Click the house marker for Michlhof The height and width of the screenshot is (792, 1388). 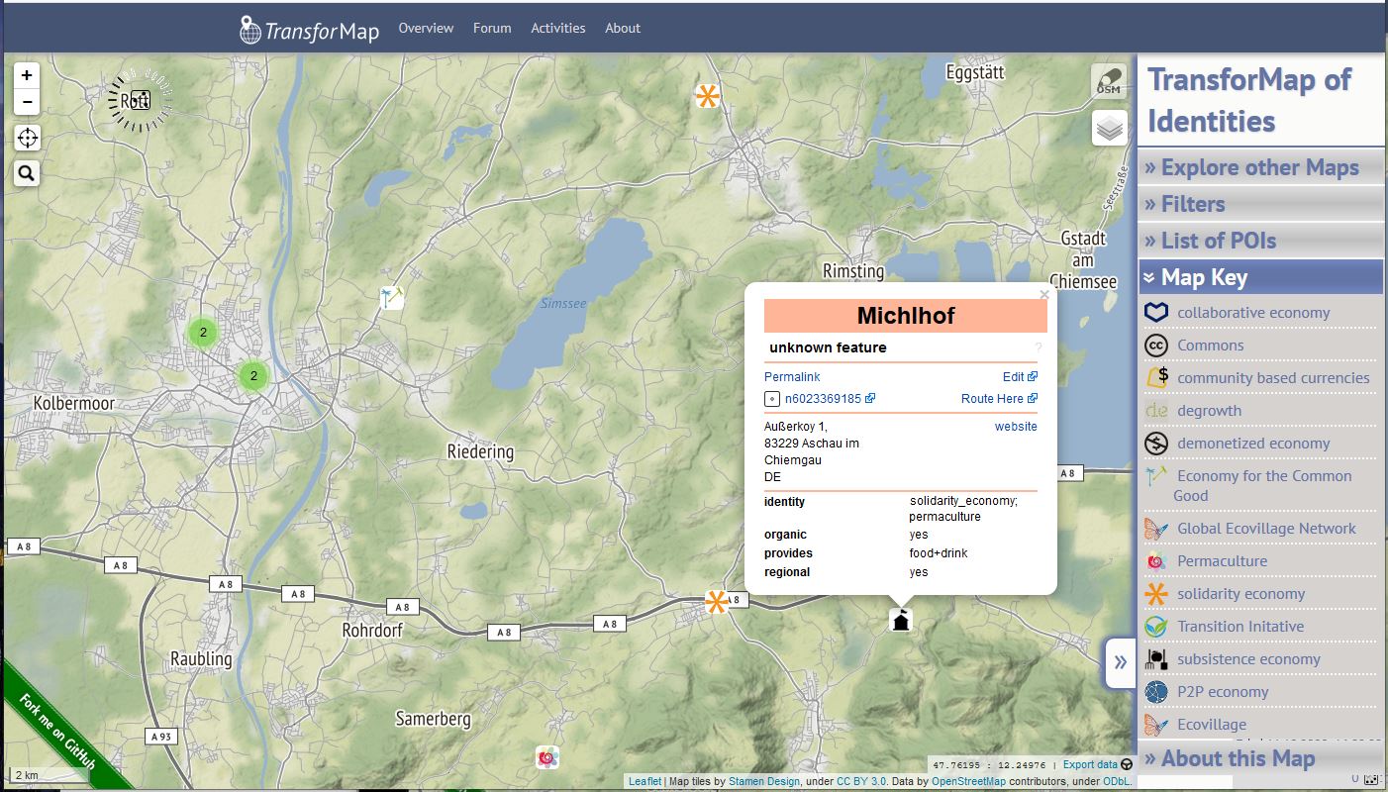pyautogui.click(x=900, y=621)
